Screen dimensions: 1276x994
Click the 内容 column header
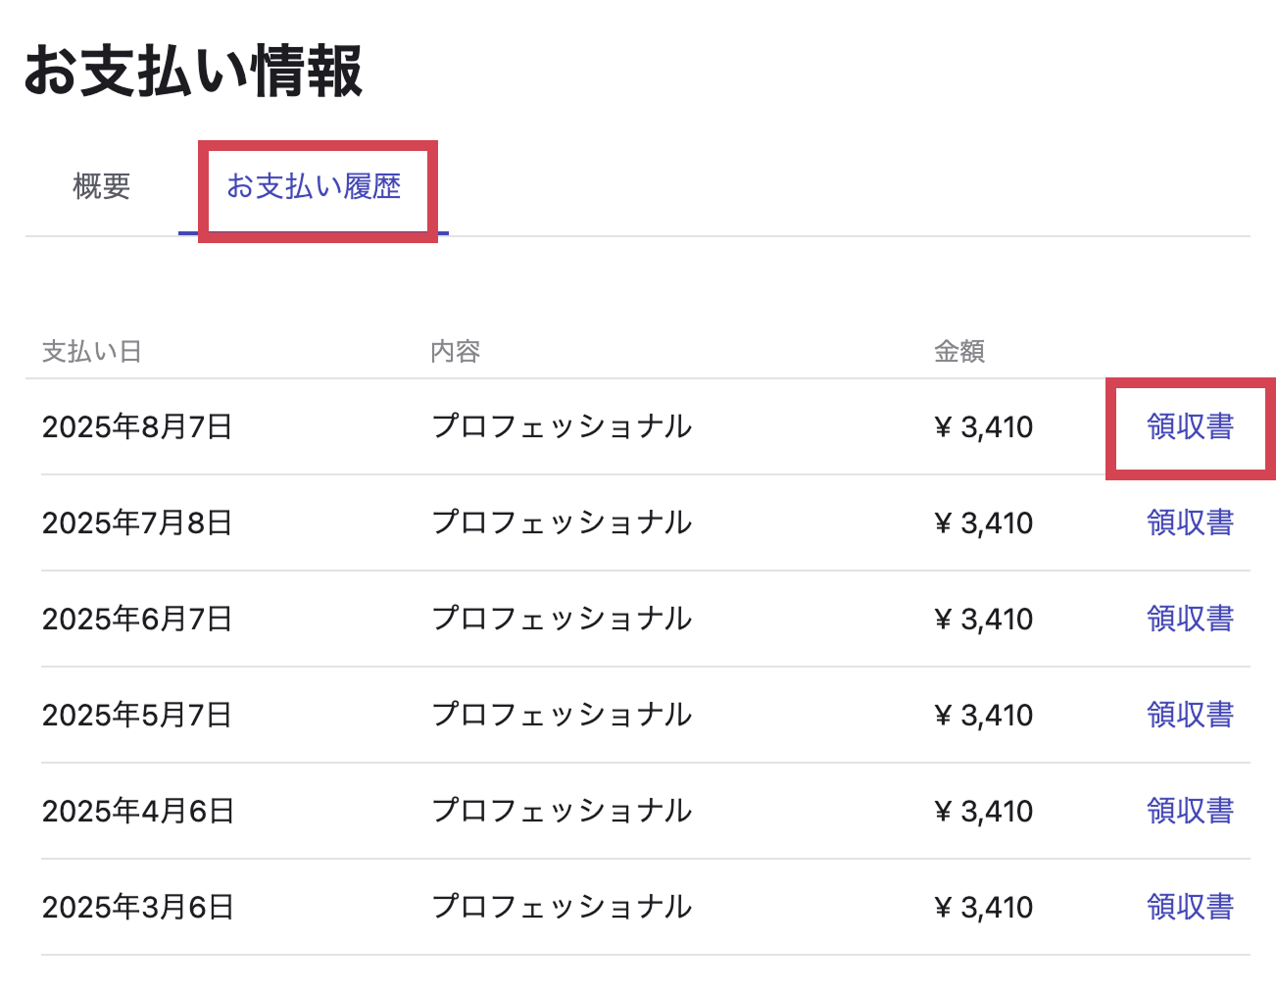tap(456, 351)
